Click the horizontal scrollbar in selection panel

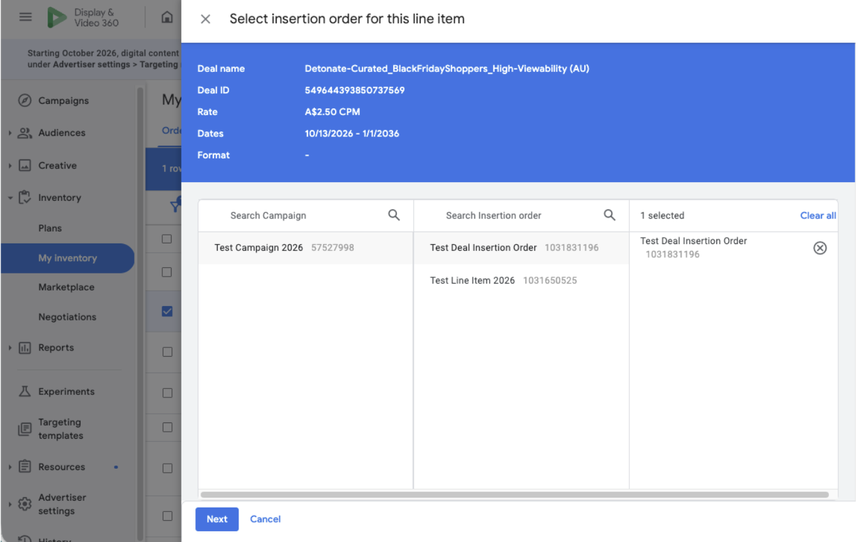(x=515, y=494)
